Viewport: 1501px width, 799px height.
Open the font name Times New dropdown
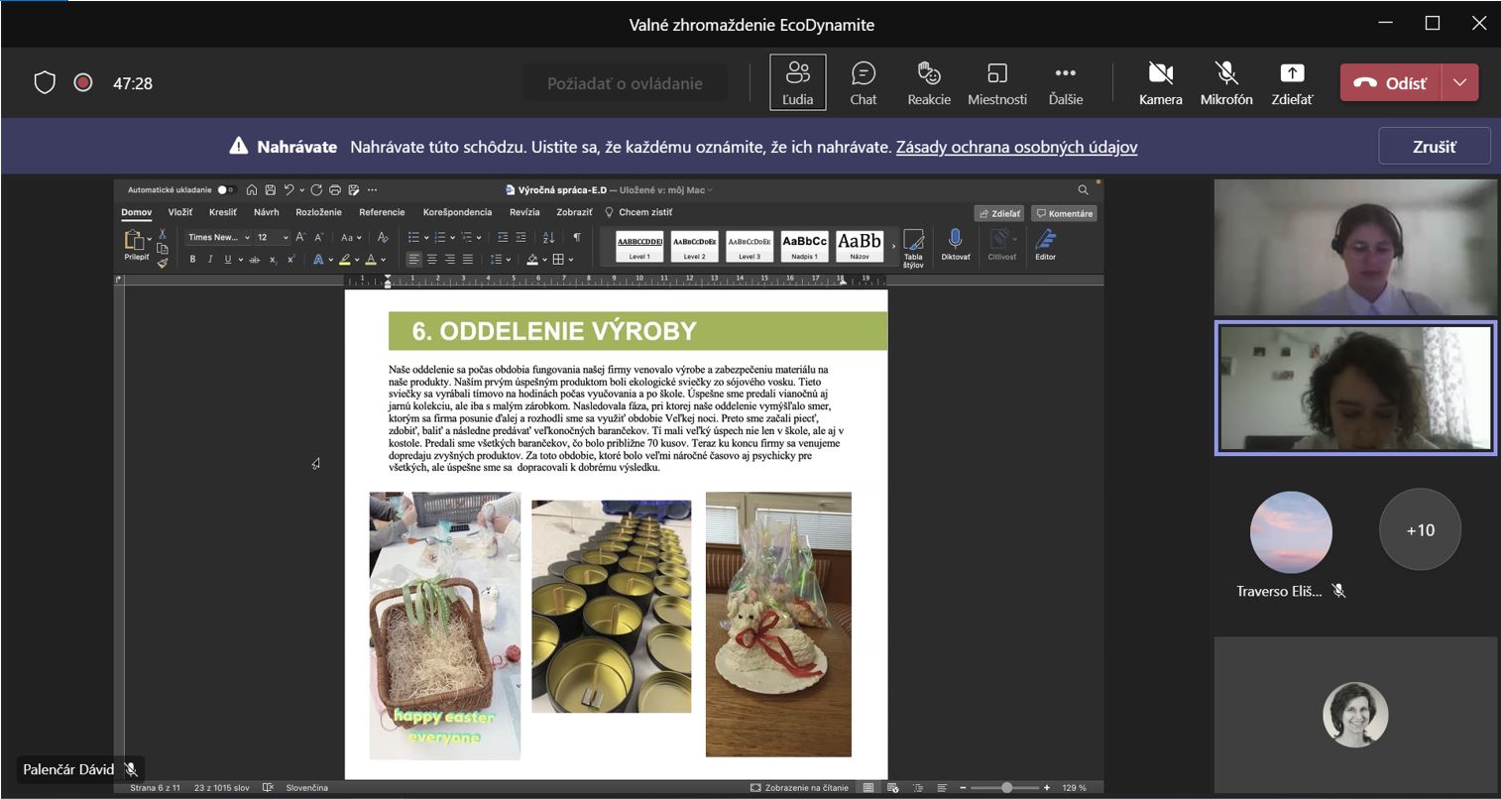(247, 237)
